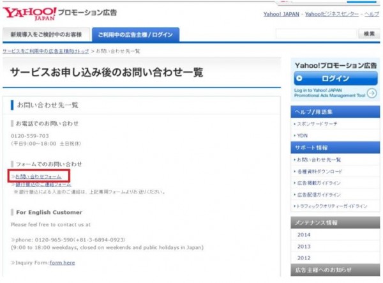
Task: Click the お電話でのお問い合わせ heading
Action: coord(47,123)
